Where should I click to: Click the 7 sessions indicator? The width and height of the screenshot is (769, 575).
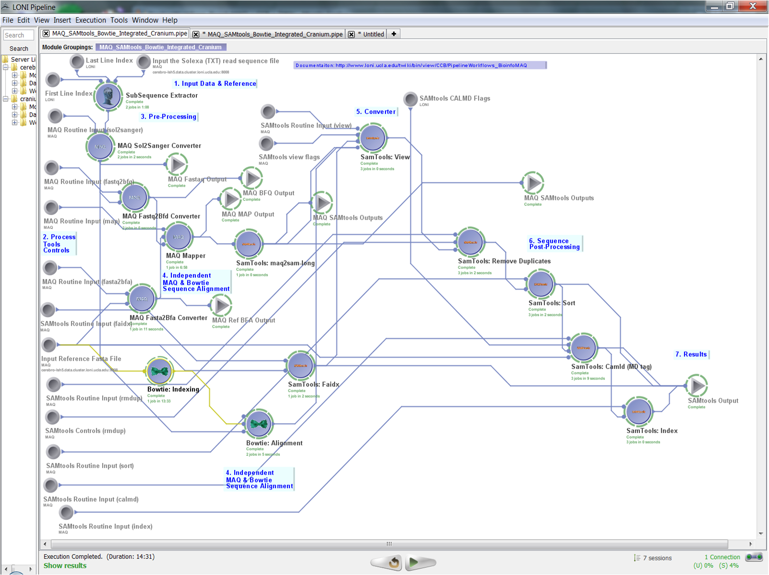(x=653, y=558)
